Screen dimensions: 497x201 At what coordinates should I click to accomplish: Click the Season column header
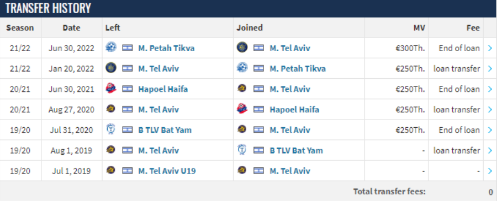(20, 28)
